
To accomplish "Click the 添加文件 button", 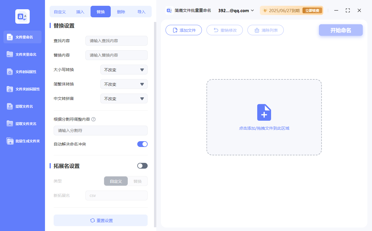I will point(184,30).
